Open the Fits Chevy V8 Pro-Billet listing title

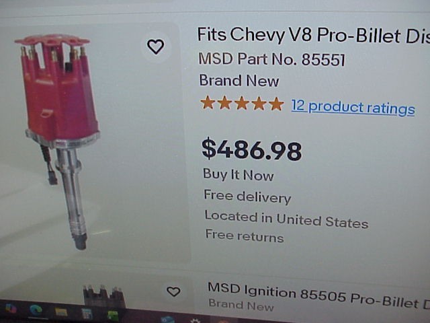pos(314,36)
